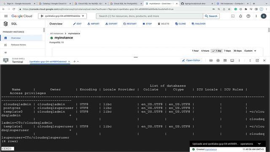Select Overview in the SQL sidebar
The width and height of the screenshot is (270, 152).
click(x=21, y=38)
